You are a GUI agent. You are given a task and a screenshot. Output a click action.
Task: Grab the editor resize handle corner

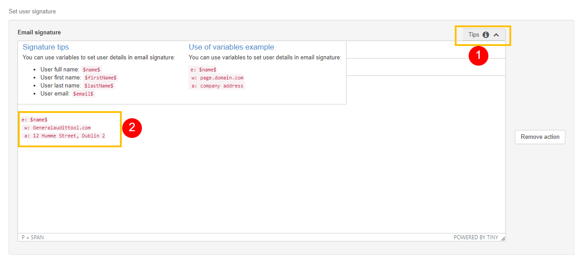(503, 238)
